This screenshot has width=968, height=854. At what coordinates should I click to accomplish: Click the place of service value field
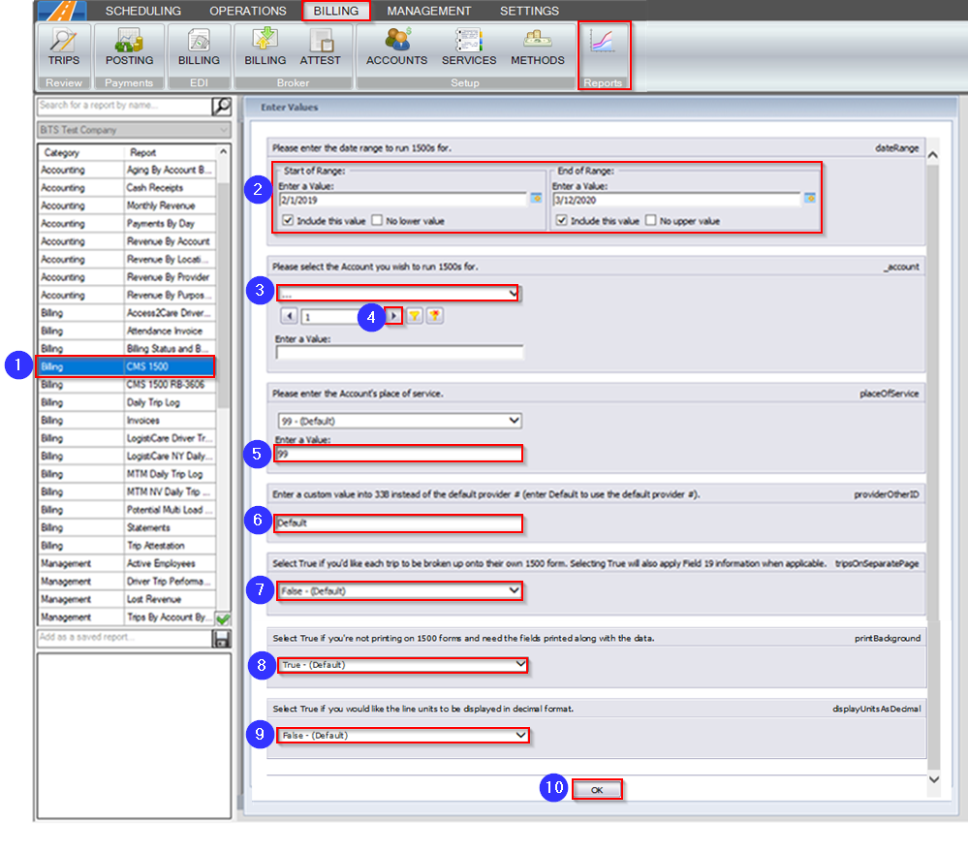click(x=399, y=454)
